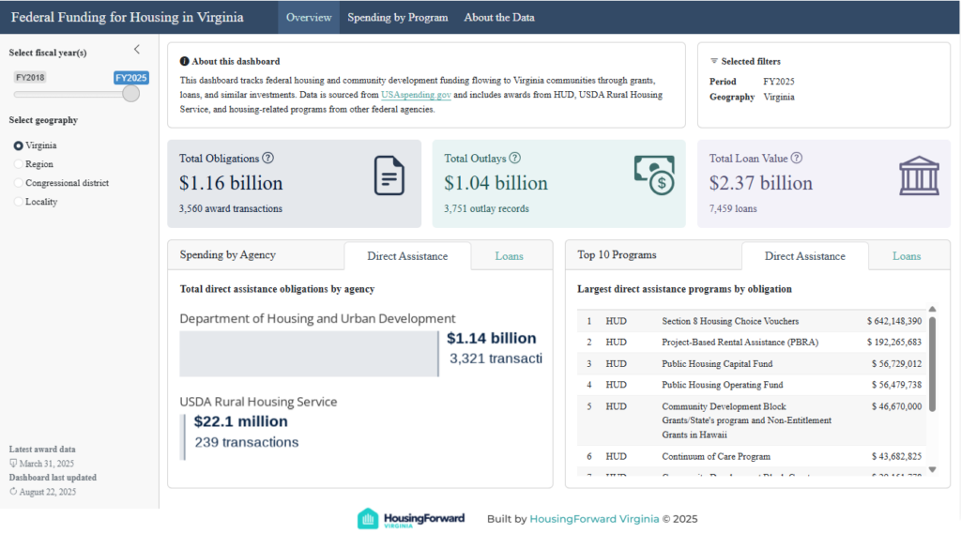Open the USAspending.gov link
The image size is (961, 534).
tap(416, 95)
